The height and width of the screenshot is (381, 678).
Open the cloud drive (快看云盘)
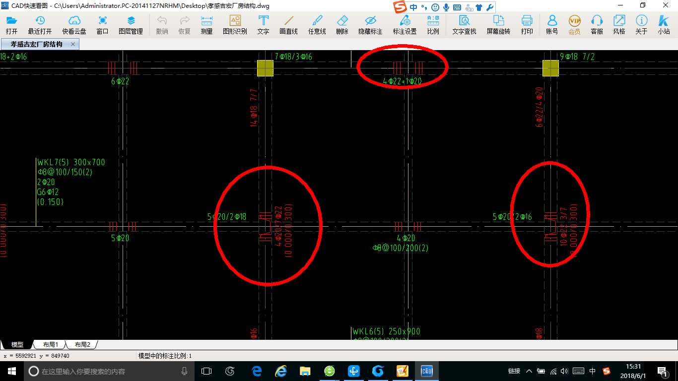coord(74,25)
